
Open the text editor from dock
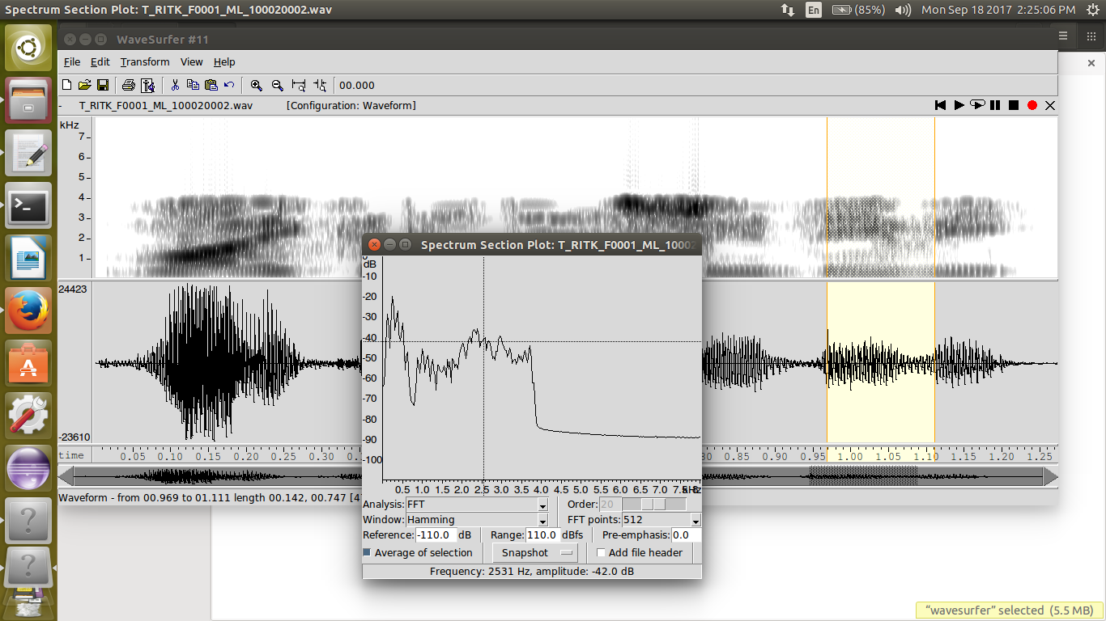(x=28, y=154)
